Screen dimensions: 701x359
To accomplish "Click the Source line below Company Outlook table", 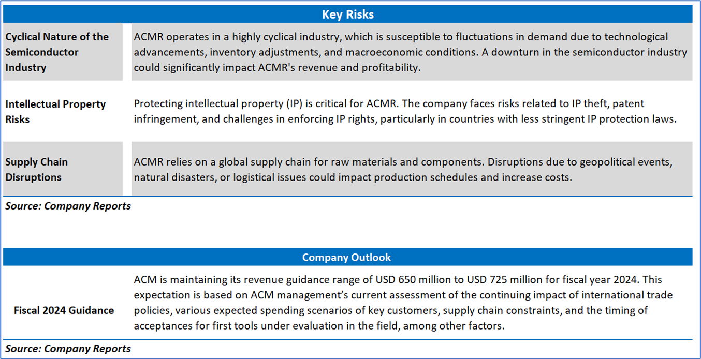I will pyautogui.click(x=68, y=349).
